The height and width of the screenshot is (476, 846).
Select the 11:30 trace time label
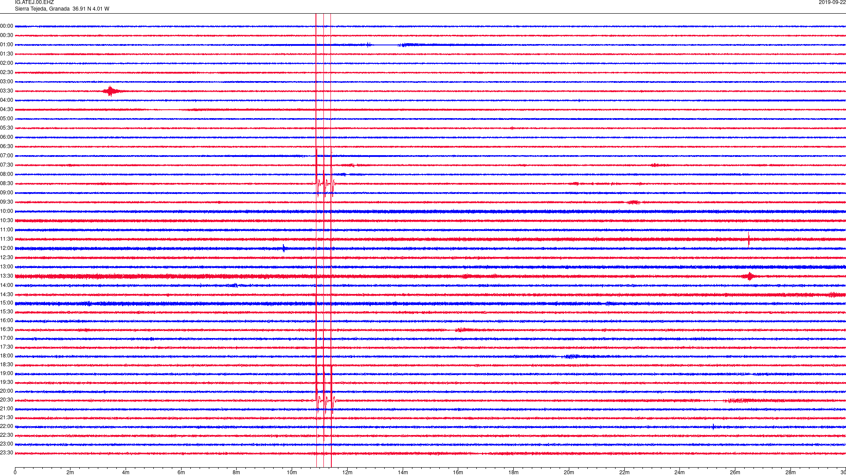(x=7, y=239)
